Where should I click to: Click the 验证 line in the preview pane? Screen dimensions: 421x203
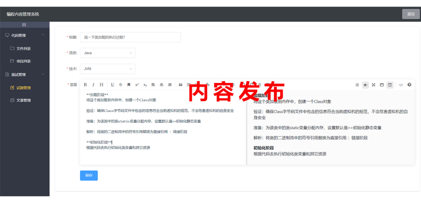tap(331, 115)
